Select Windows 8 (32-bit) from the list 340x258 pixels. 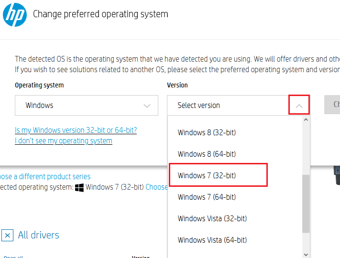pos(207,132)
